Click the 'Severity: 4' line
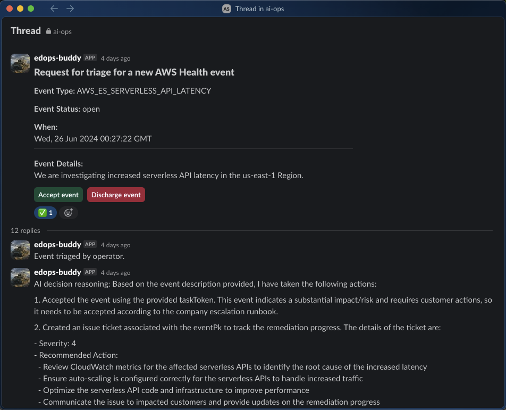 pos(55,343)
